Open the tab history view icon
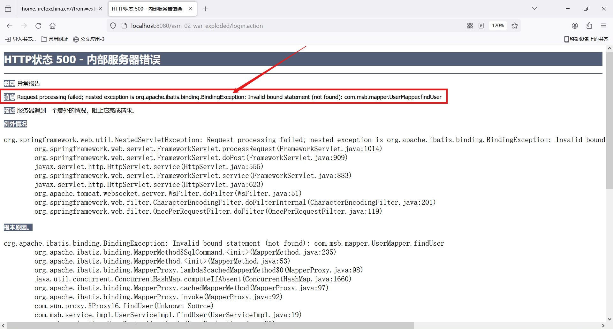Viewport: 613px width, 329px height. (8, 9)
